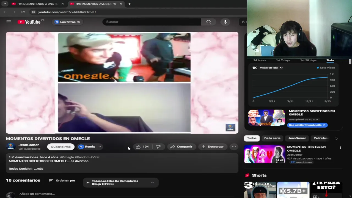The height and width of the screenshot is (198, 352).
Task: Open the ¿TE PASA ESTO? Short thumbnail
Action: pos(326,190)
